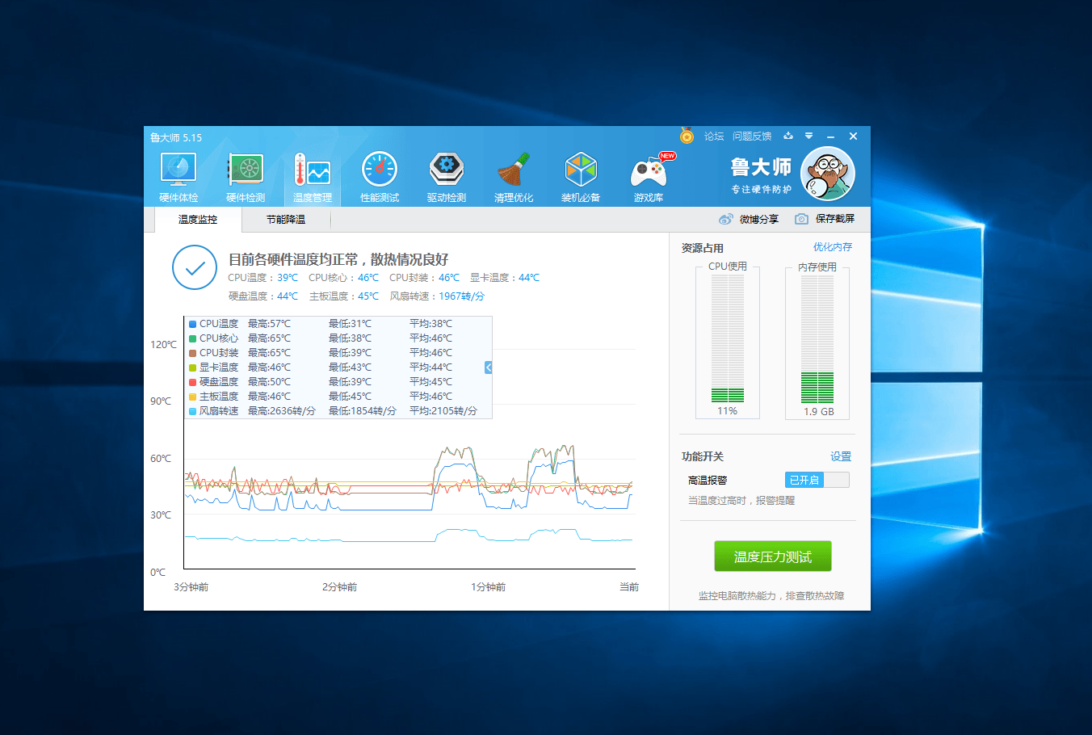
Task: Open the 性能测试 performance test gauge icon
Action: click(x=380, y=177)
